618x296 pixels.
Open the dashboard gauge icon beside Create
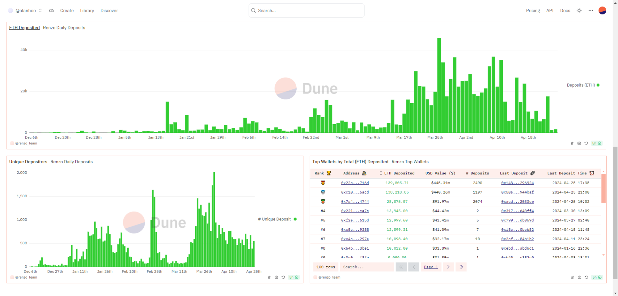tap(51, 11)
